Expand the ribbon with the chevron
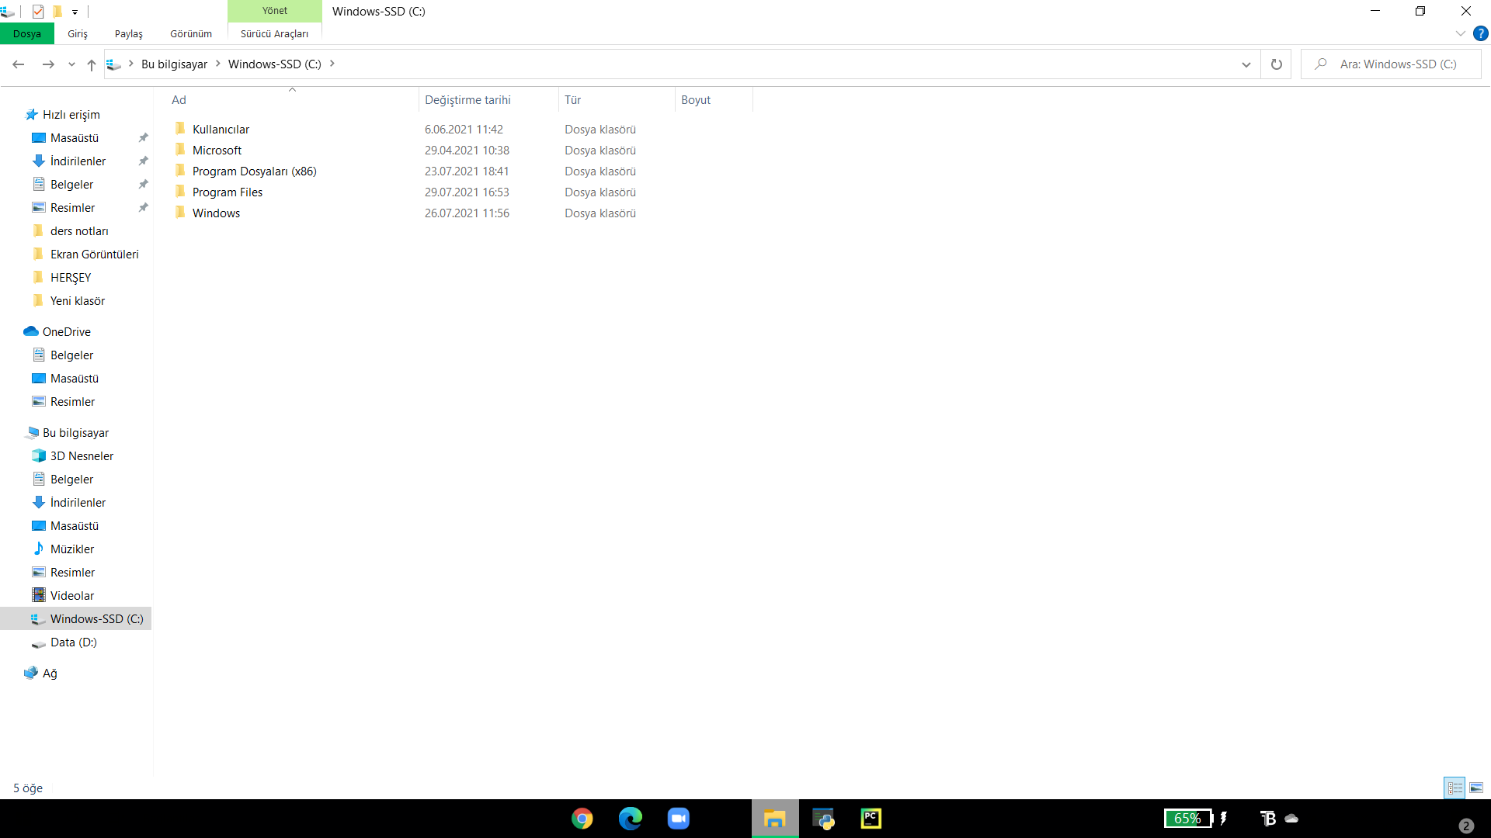Screen dimensions: 1491x838 pos(1460,33)
